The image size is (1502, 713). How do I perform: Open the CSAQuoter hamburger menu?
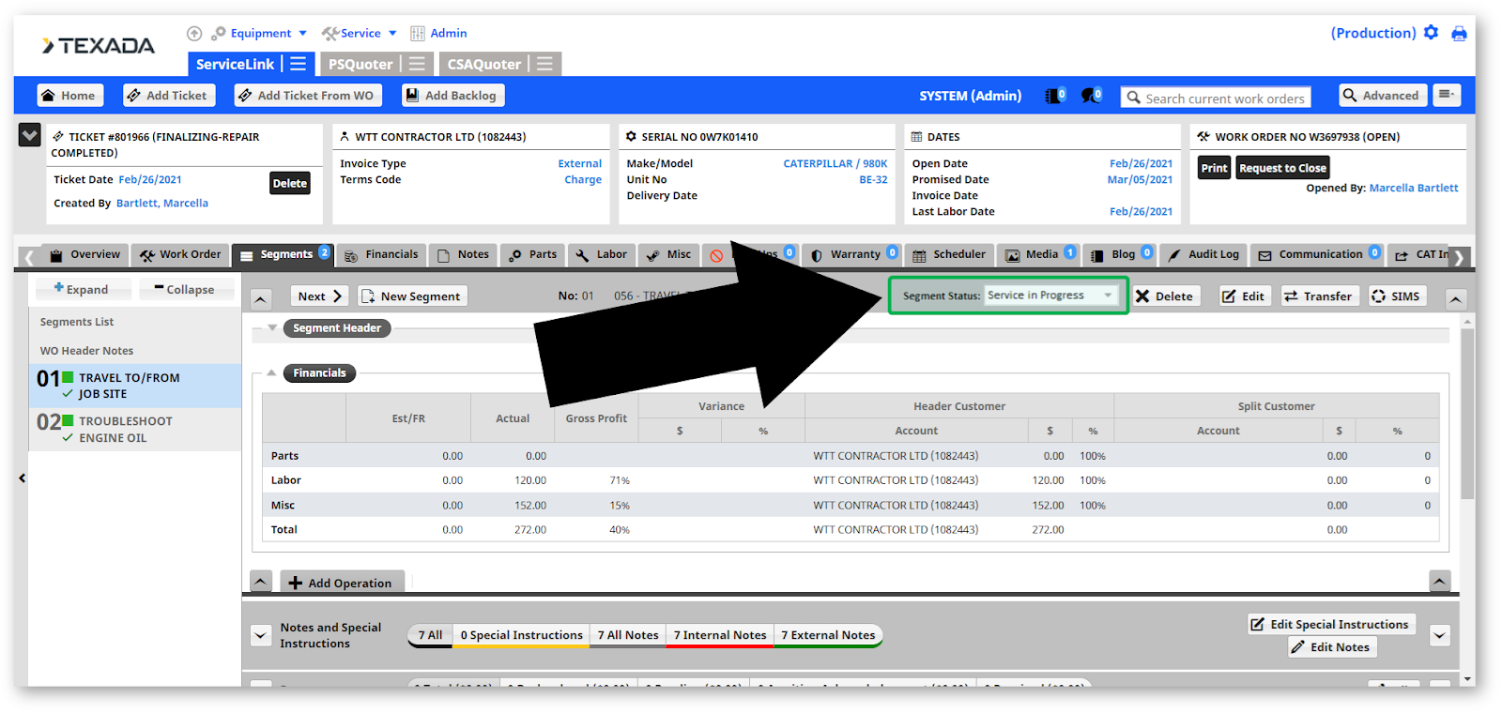(544, 64)
